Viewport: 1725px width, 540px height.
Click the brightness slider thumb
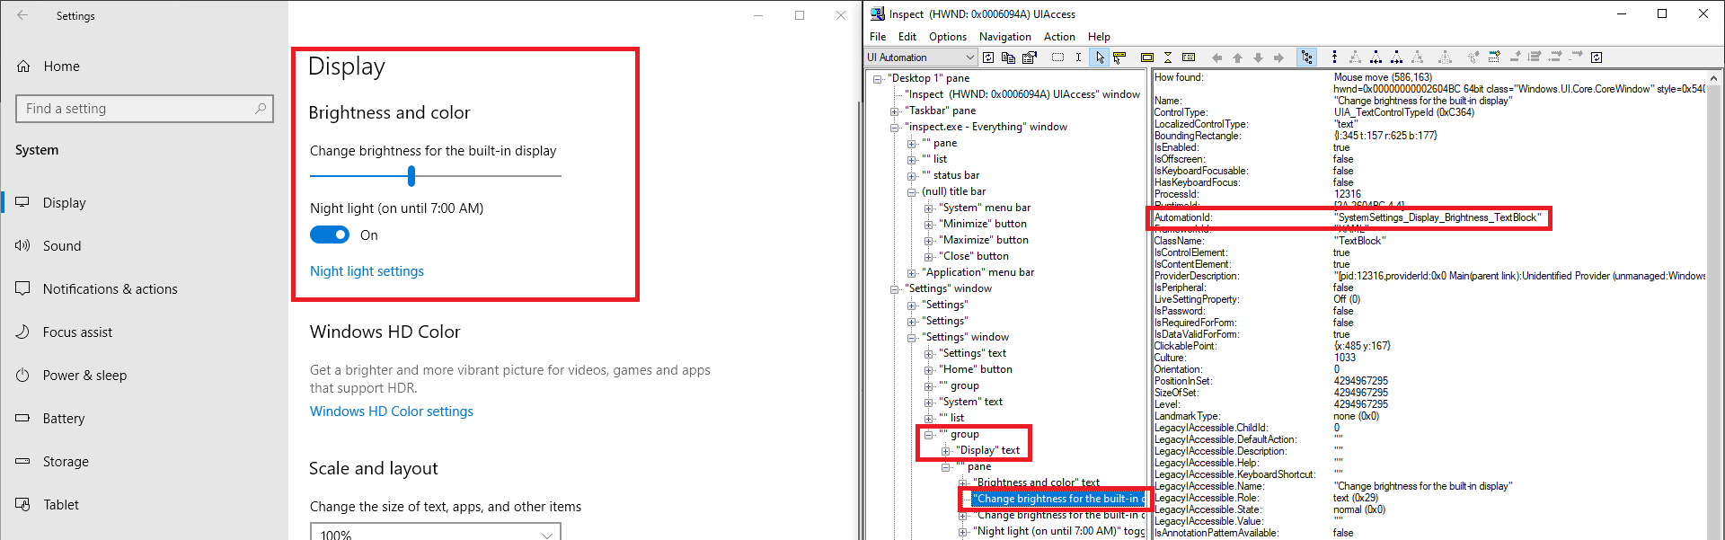(411, 176)
